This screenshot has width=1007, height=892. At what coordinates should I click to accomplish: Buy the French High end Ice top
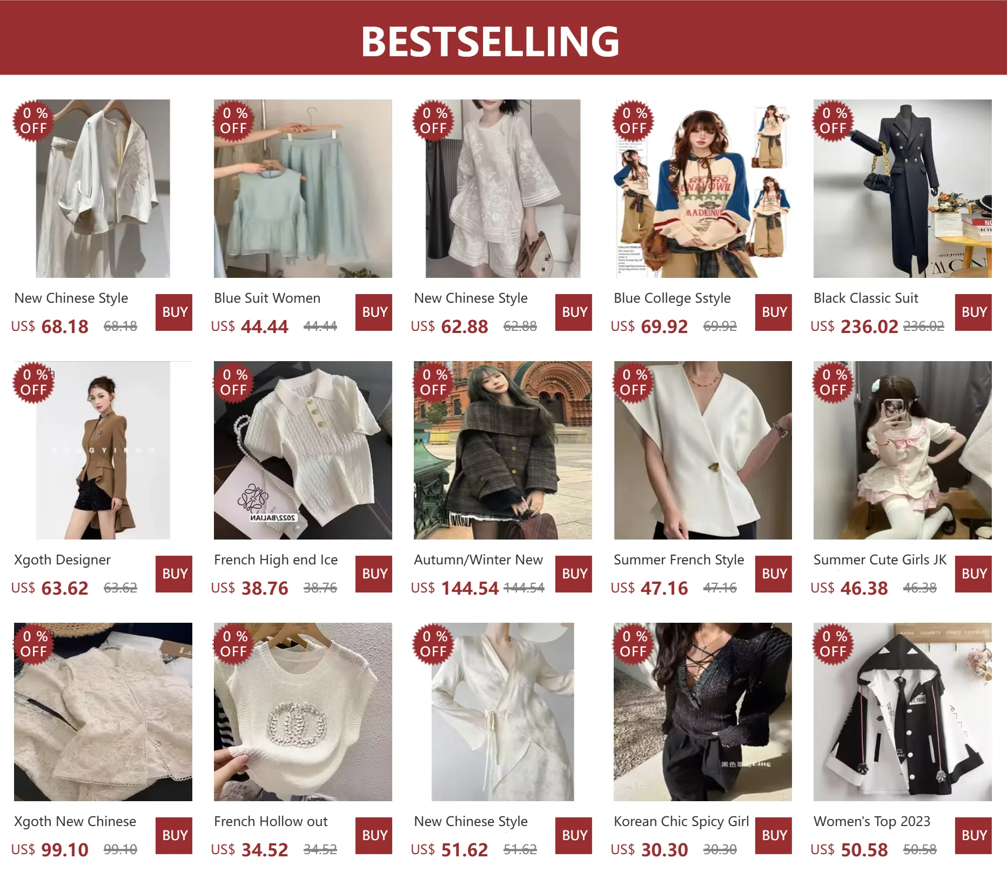click(x=374, y=574)
